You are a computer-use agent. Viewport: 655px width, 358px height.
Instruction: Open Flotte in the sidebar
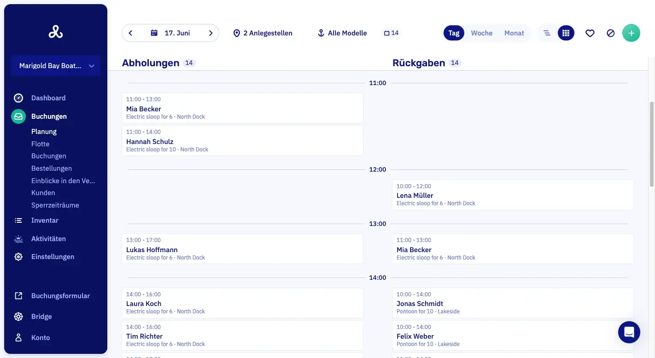point(40,144)
